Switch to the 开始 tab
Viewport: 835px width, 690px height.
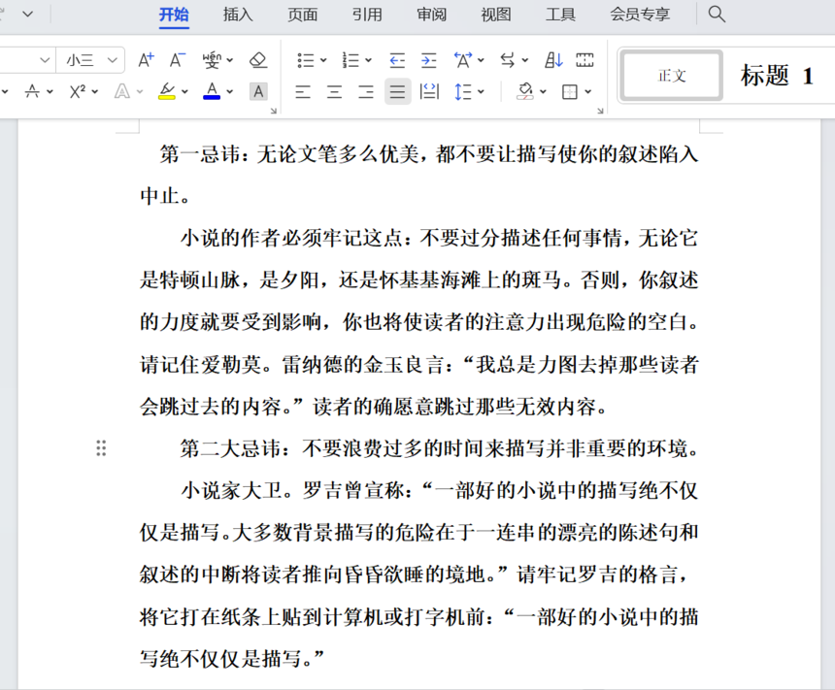174,15
